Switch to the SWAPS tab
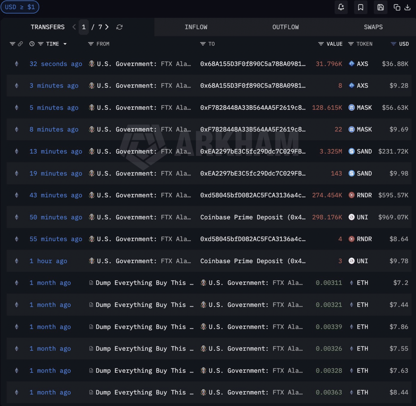The height and width of the screenshot is (406, 416). click(x=373, y=27)
